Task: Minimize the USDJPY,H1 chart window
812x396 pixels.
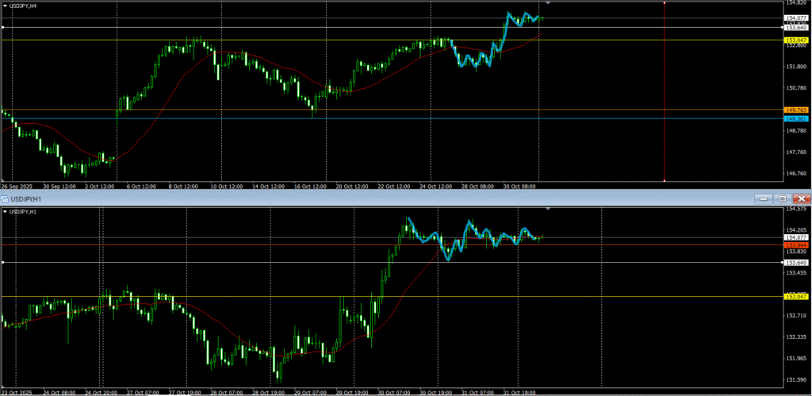Action: [x=764, y=198]
